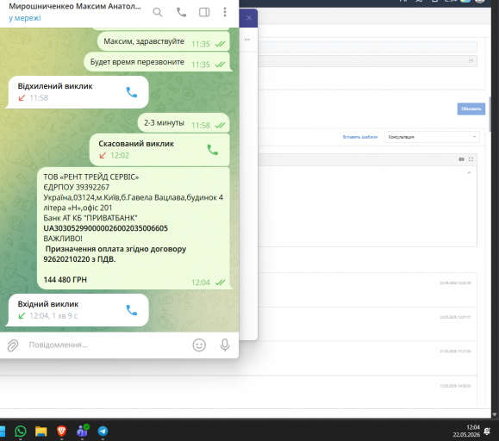Click the scrollbar down arrow in CRM window
The height and width of the screenshot is (441, 499).
[495, 414]
